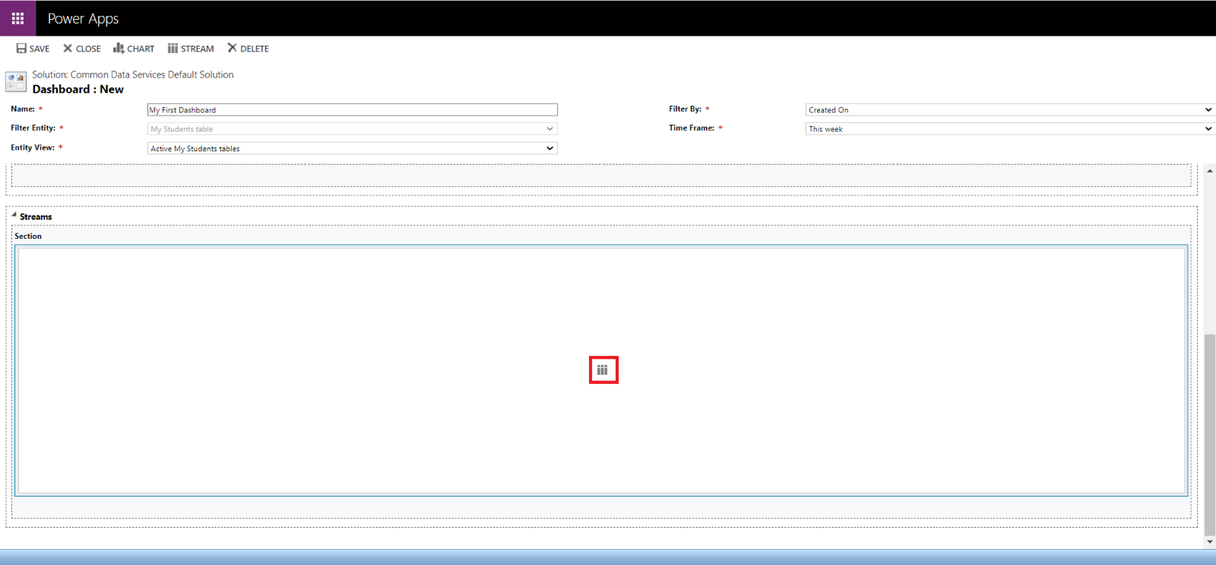The image size is (1216, 565).
Task: Collapse the Streams section triangle
Action: point(14,215)
